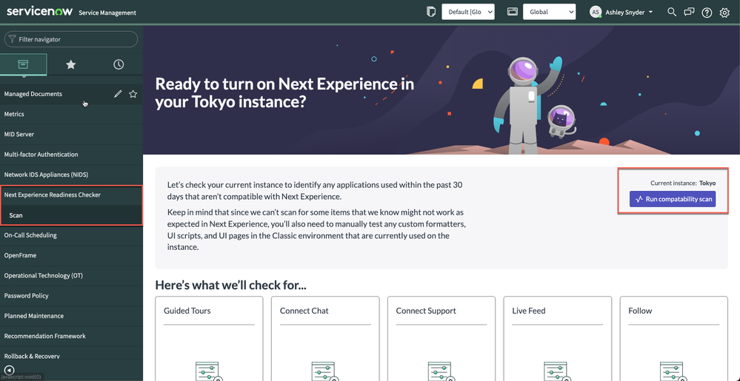Click the Guided Tours card icon
This screenshot has height=381, width=740.
point(209,371)
